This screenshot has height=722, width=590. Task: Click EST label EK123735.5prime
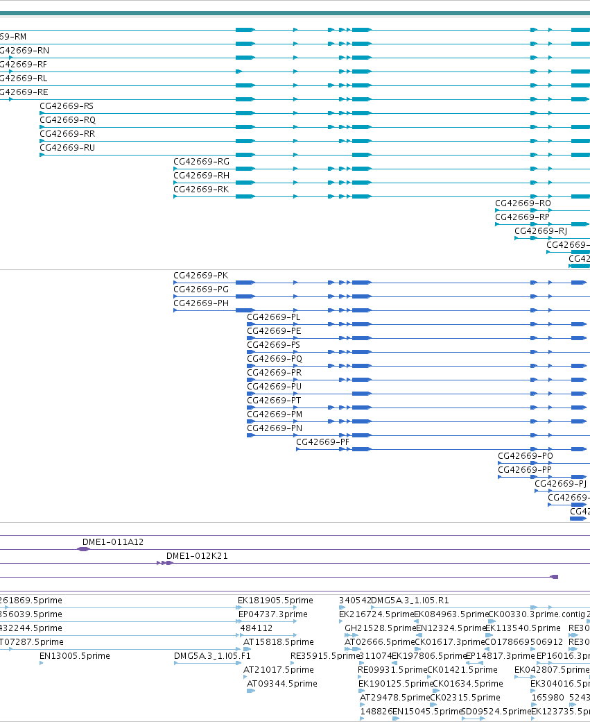click(560, 711)
